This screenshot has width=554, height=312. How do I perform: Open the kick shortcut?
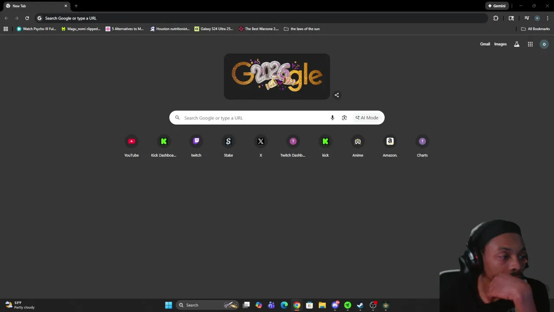[x=325, y=146]
